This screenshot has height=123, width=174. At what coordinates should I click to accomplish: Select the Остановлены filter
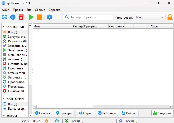click(x=15, y=55)
